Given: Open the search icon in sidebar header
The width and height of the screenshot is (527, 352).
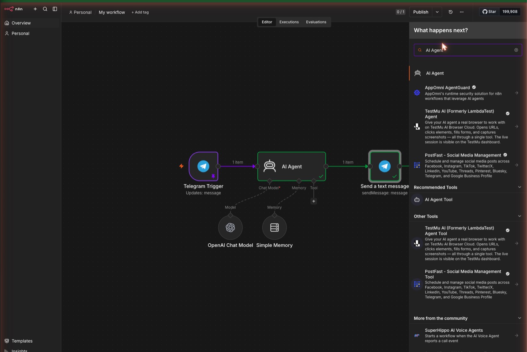Looking at the screenshot, I should (x=45, y=9).
